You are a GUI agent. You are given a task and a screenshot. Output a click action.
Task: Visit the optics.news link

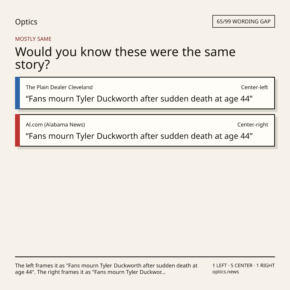pyautogui.click(x=226, y=272)
